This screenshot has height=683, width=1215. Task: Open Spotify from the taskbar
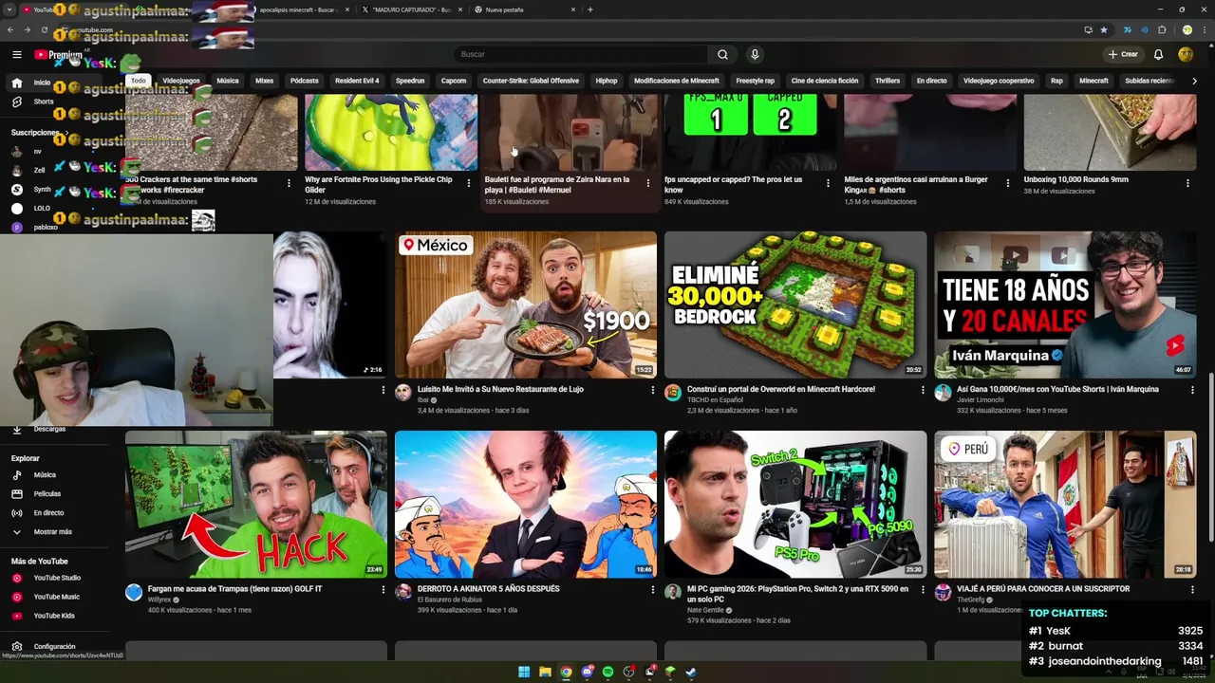coord(607,672)
